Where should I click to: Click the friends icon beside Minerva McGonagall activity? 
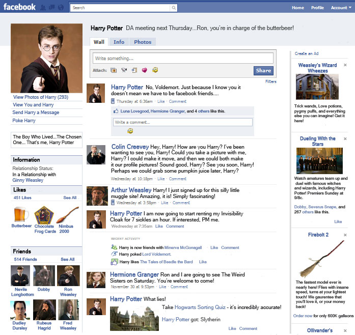pos(114,247)
